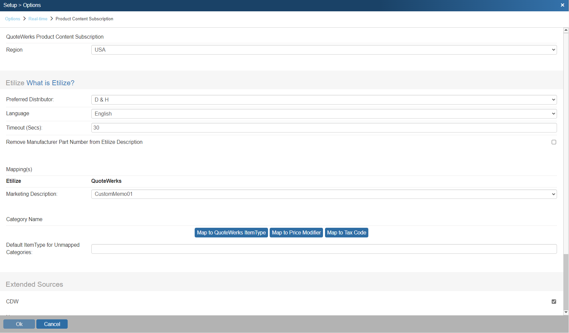This screenshot has height=333, width=569.
Task: Click the 'Extended Sources' section heading
Action: click(34, 284)
